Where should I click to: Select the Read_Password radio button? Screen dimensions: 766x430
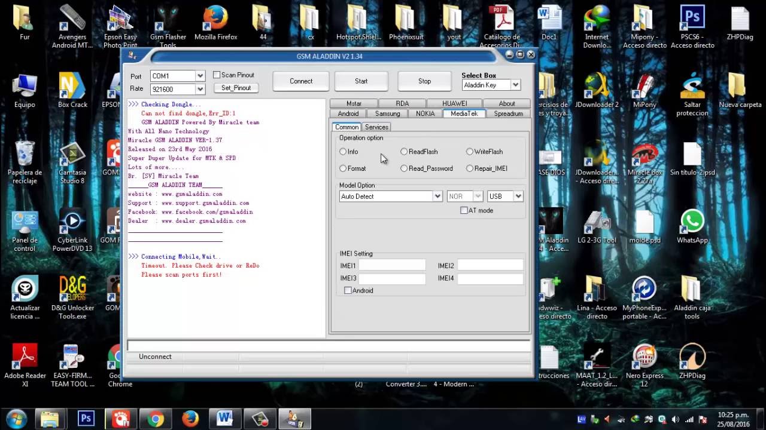point(404,168)
